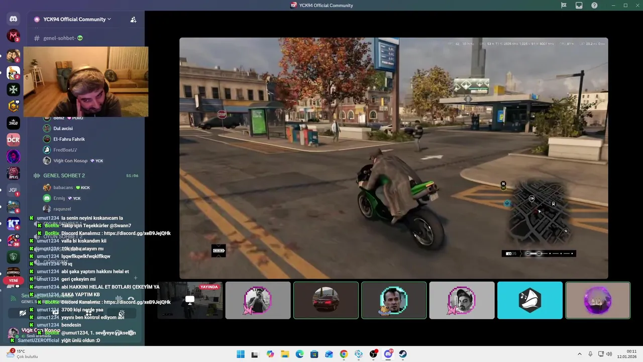Open the red M server icon
Screen dimensions: 643x362
pos(14,36)
